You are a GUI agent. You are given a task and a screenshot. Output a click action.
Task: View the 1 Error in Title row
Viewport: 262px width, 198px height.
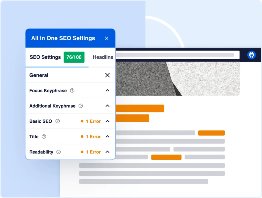[91, 137]
